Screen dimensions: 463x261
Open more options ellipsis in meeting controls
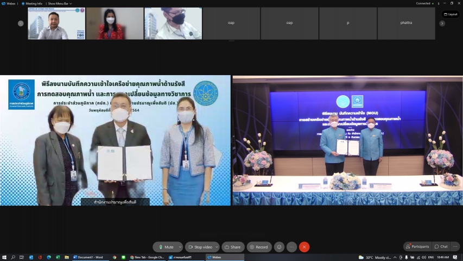pyautogui.click(x=291, y=247)
